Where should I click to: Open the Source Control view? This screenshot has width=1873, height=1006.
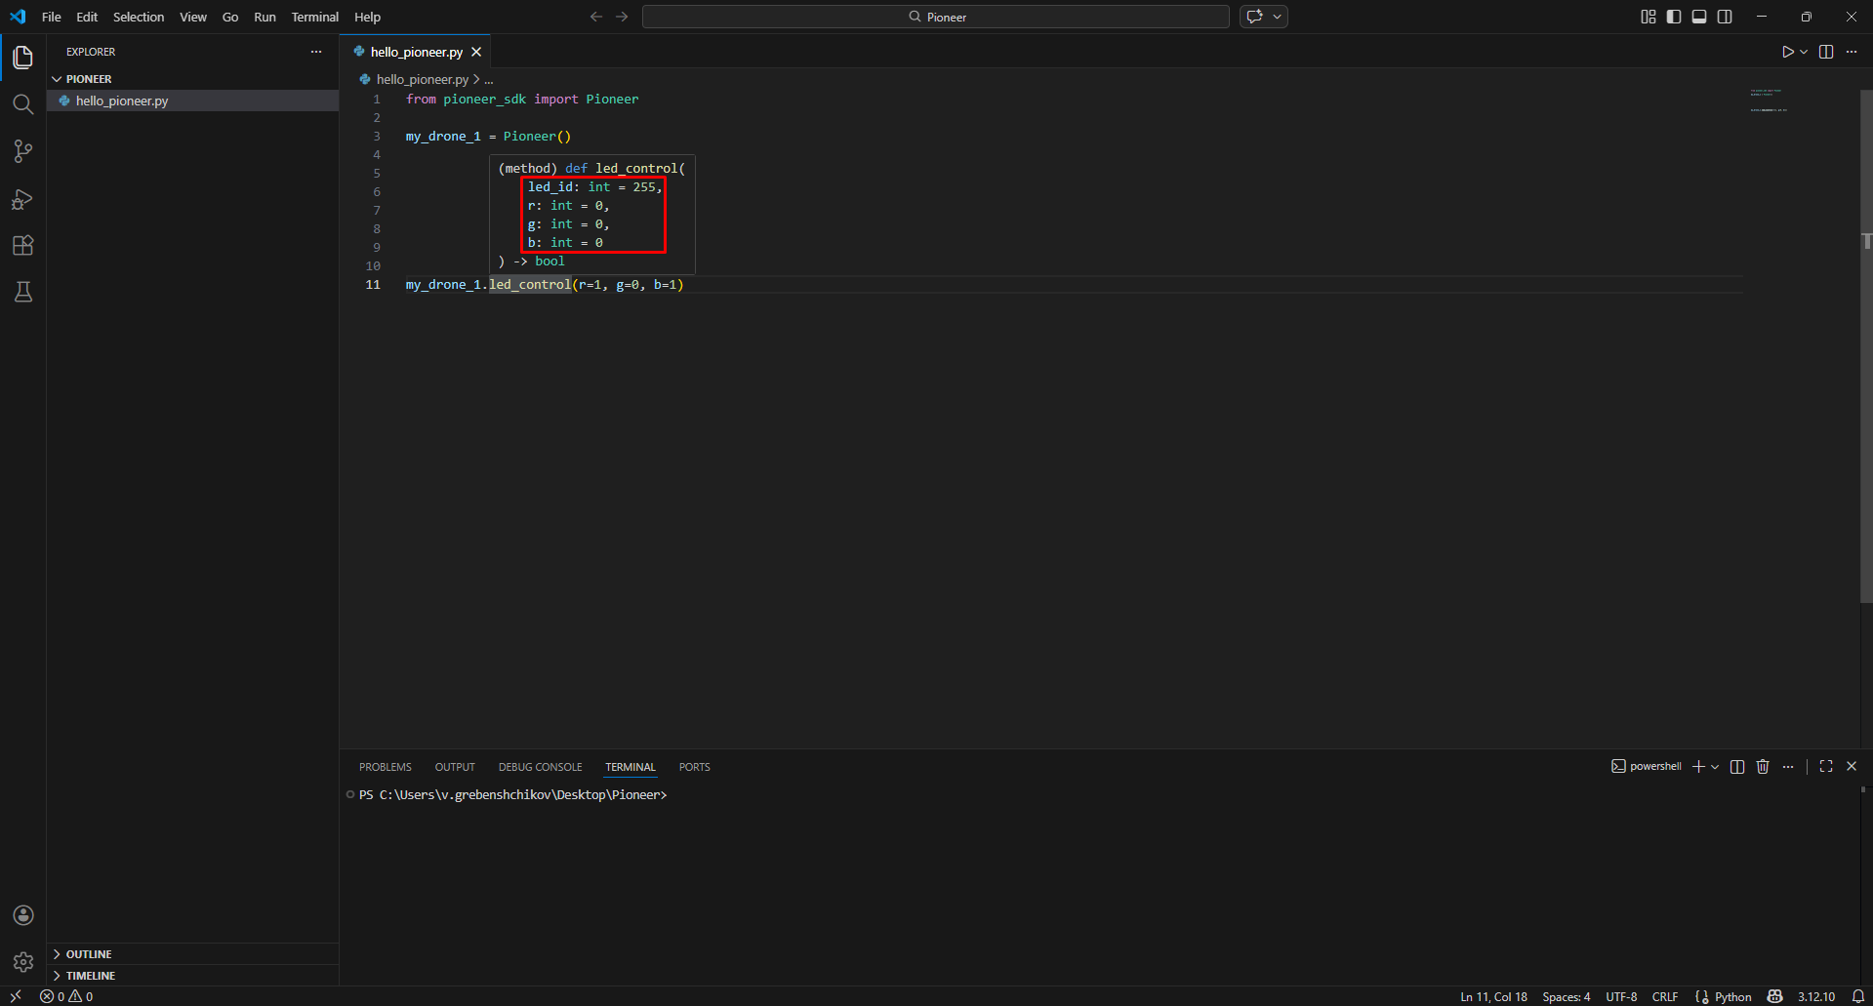(23, 151)
